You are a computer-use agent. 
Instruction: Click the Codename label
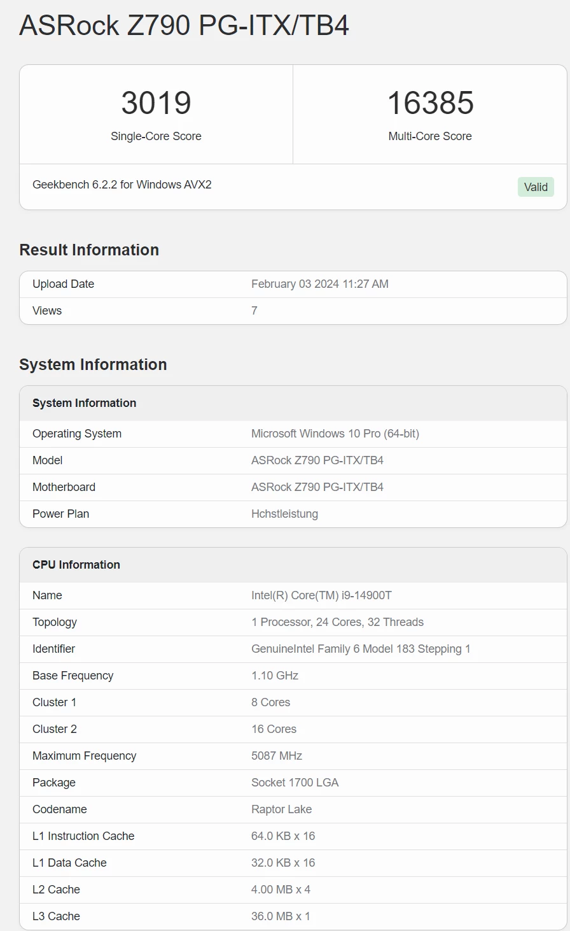[60, 809]
